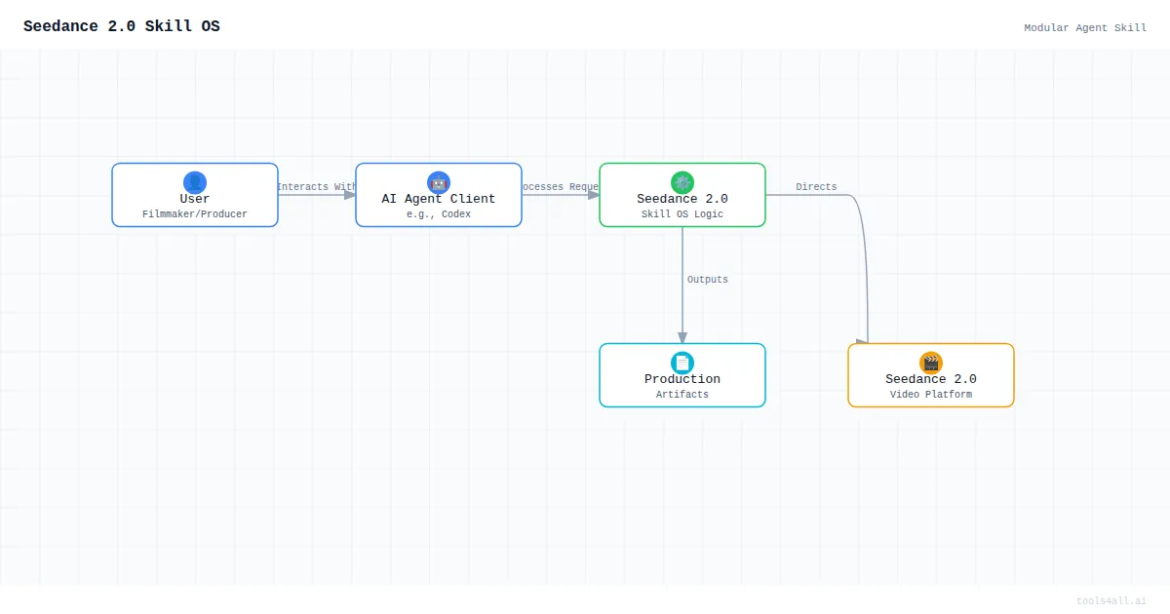
Task: Click the User node person icon
Action: [x=195, y=182]
